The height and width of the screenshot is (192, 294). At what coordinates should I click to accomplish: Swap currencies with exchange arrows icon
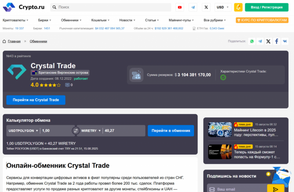76,131
